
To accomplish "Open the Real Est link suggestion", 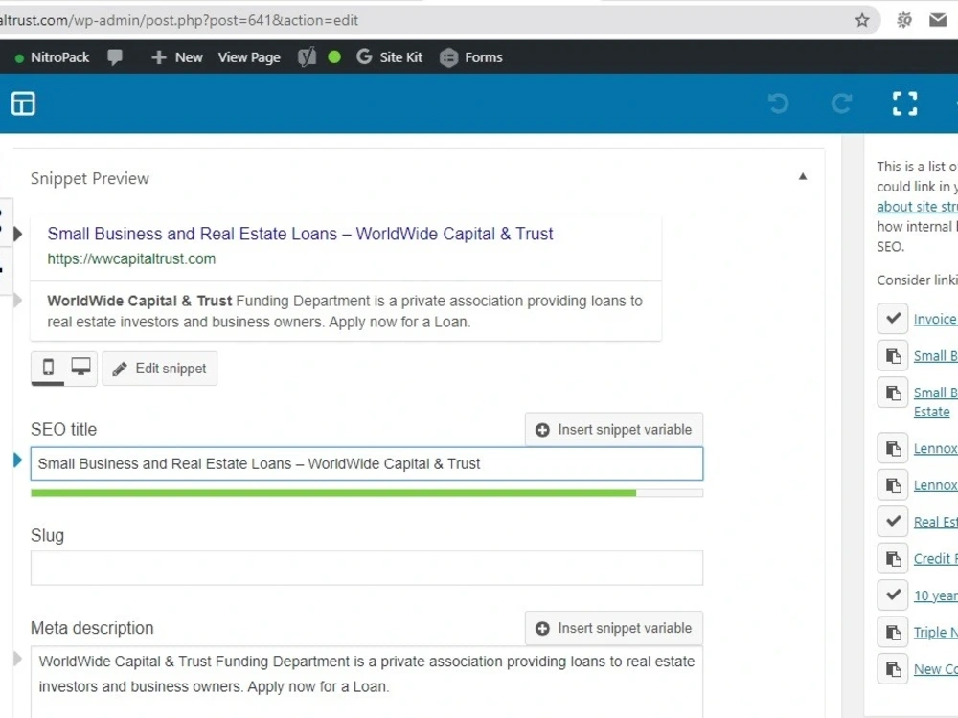I will (935, 522).
